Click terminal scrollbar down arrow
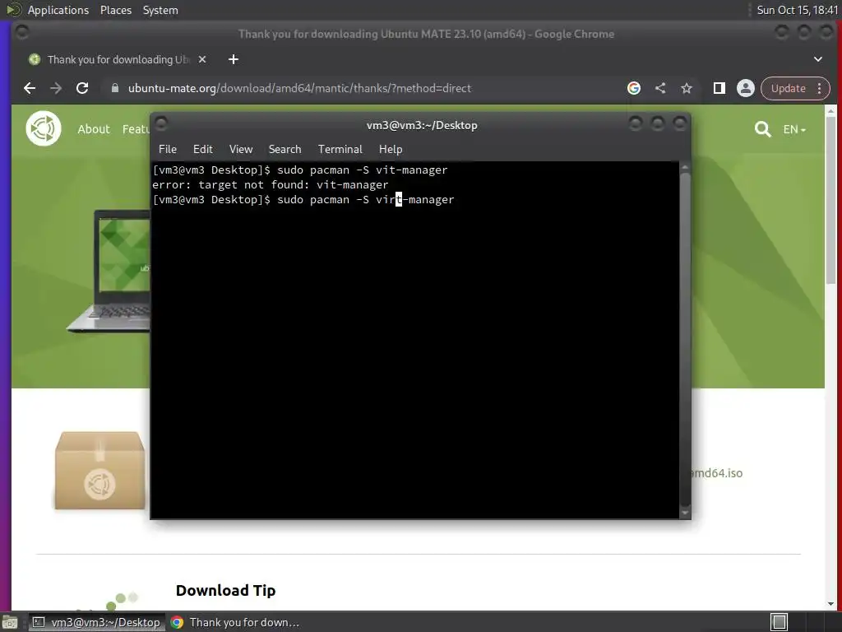 click(x=685, y=513)
